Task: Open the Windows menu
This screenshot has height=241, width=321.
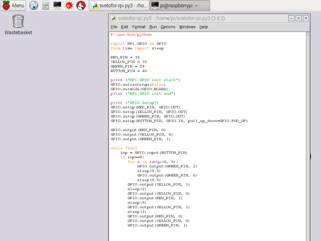Action: tap(187, 27)
